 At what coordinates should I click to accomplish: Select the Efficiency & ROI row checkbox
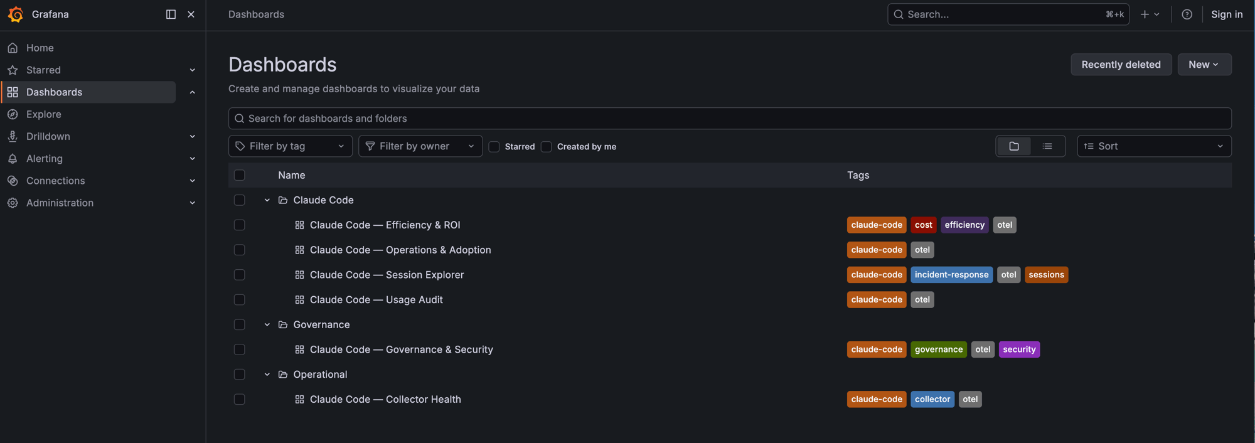[239, 225]
